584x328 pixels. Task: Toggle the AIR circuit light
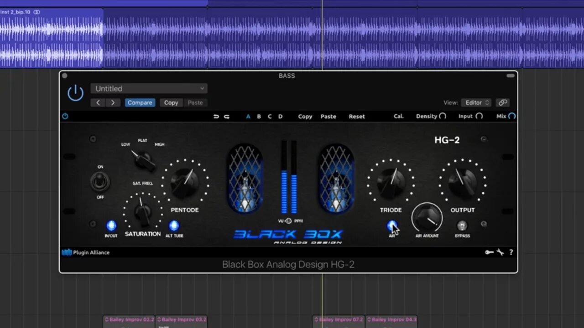click(x=392, y=225)
